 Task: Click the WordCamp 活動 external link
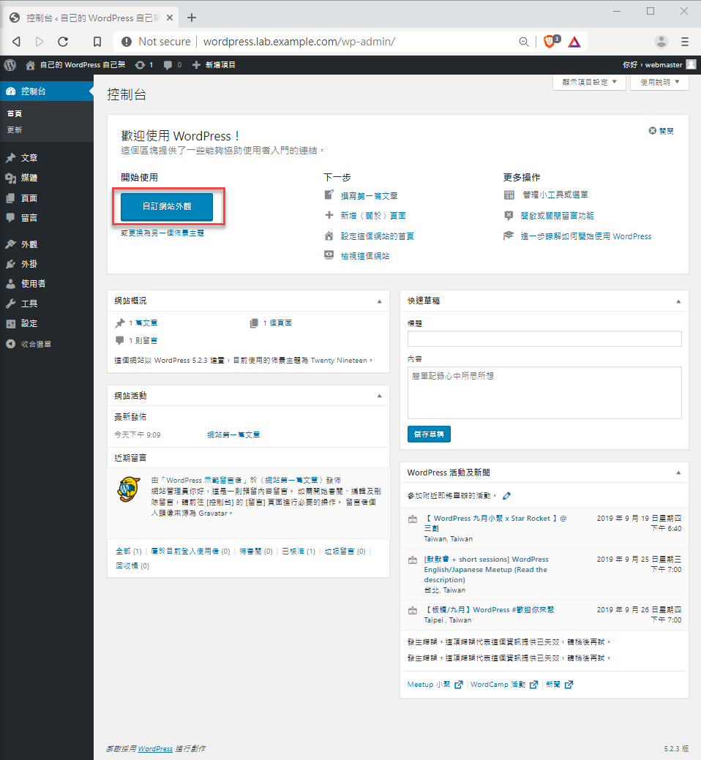point(503,685)
